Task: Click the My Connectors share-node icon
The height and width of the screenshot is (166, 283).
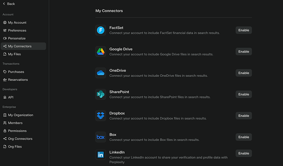Action: (x=5, y=46)
